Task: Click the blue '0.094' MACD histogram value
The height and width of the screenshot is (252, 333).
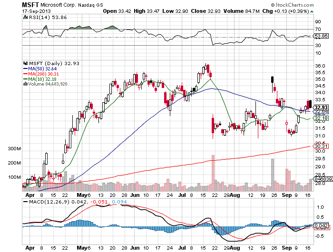Action: [119, 202]
